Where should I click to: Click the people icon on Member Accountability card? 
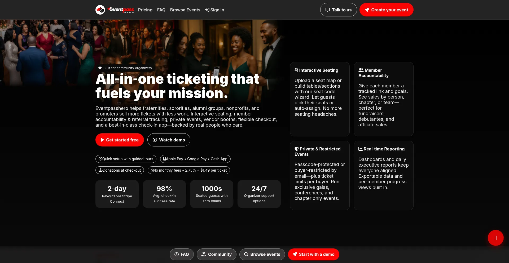tap(361, 70)
